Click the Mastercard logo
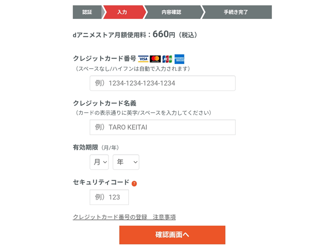This screenshot has width=335, height=246. (155, 59)
